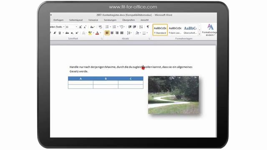The image size is (267, 150).
Task: Click the text effects glowing A
Action: [83, 33]
